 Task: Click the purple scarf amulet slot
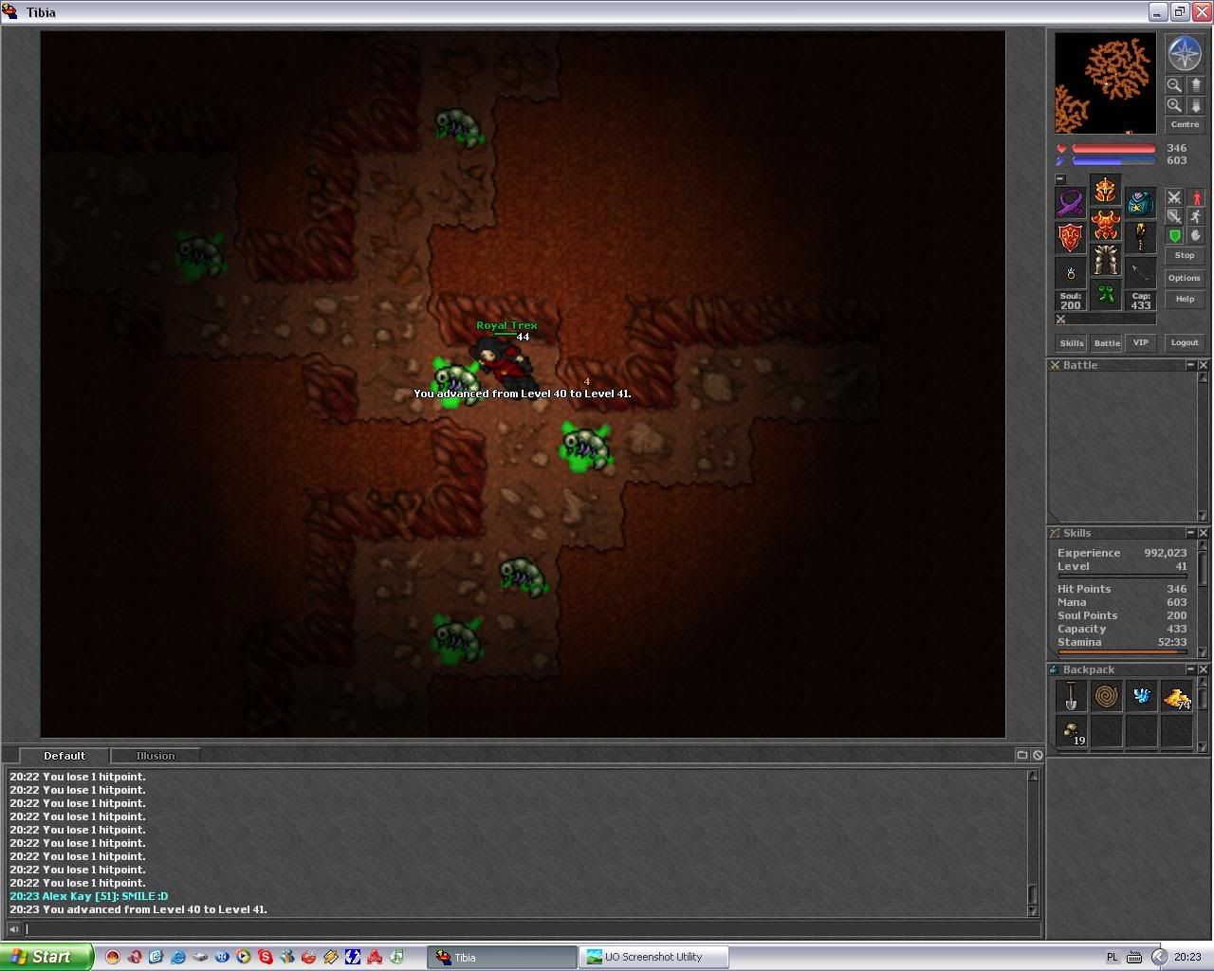[x=1071, y=203]
